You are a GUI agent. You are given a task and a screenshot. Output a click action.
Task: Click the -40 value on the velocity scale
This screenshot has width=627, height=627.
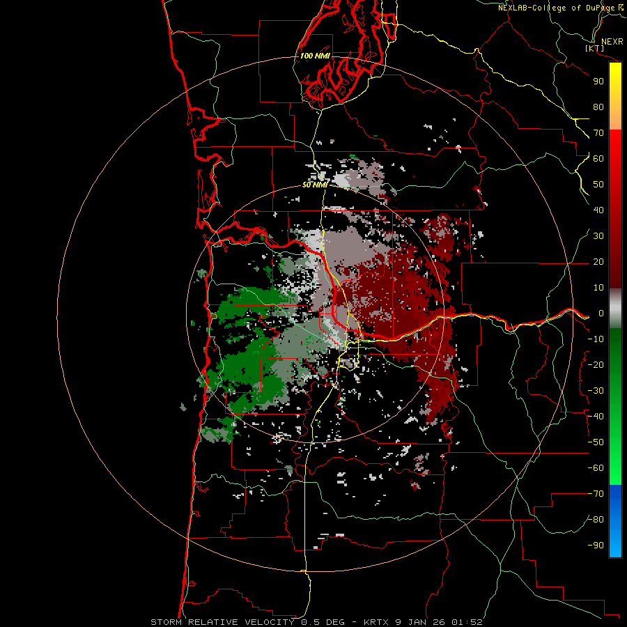(x=596, y=417)
